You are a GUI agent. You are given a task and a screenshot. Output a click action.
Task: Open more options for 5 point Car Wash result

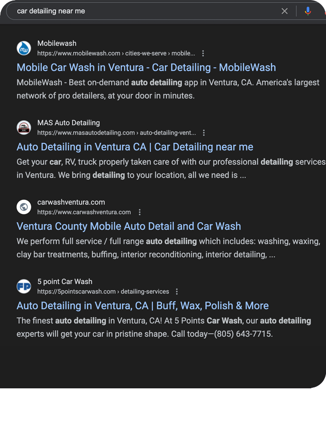pos(177,291)
